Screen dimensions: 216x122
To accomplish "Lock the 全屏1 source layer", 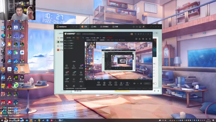I will pos(67,46).
